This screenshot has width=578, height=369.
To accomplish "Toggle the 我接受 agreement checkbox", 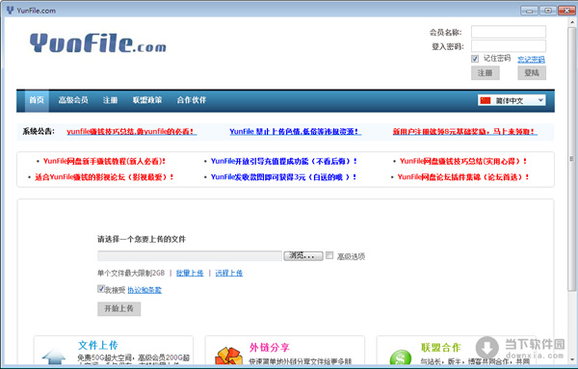I will [101, 289].
